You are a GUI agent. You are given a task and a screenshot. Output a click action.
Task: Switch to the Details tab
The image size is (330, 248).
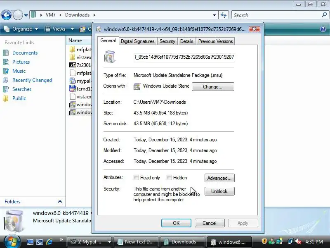tap(187, 41)
